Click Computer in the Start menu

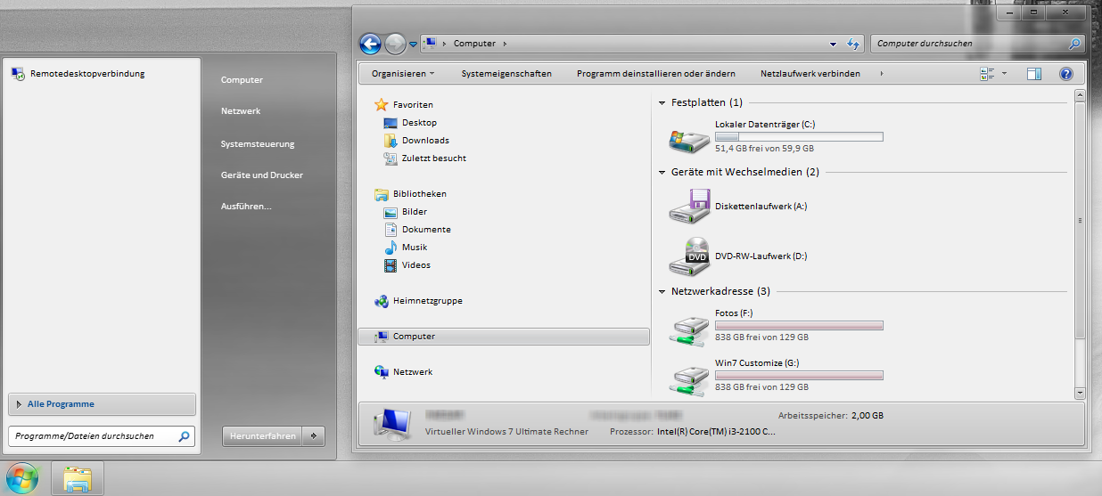[242, 79]
